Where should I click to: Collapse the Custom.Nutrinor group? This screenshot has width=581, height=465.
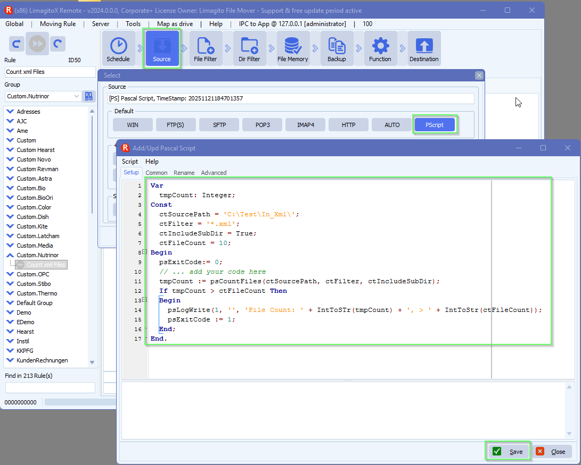11,255
